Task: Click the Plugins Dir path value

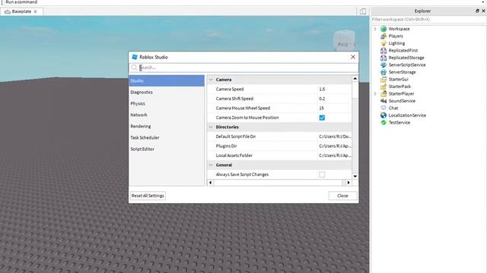Action: [335, 146]
